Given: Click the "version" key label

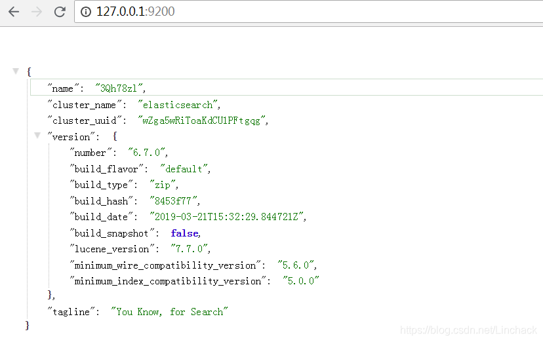Looking at the screenshot, I should click(x=71, y=136).
